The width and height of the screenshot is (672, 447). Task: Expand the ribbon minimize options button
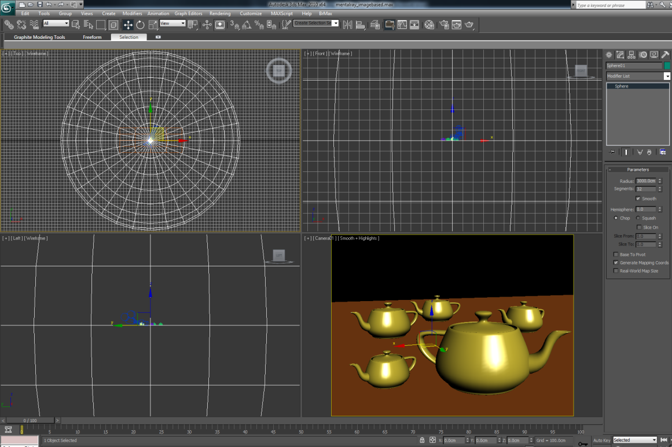click(158, 37)
